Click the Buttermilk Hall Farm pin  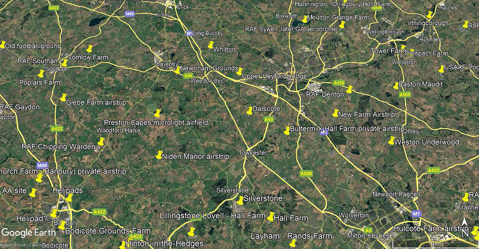pos(287,131)
